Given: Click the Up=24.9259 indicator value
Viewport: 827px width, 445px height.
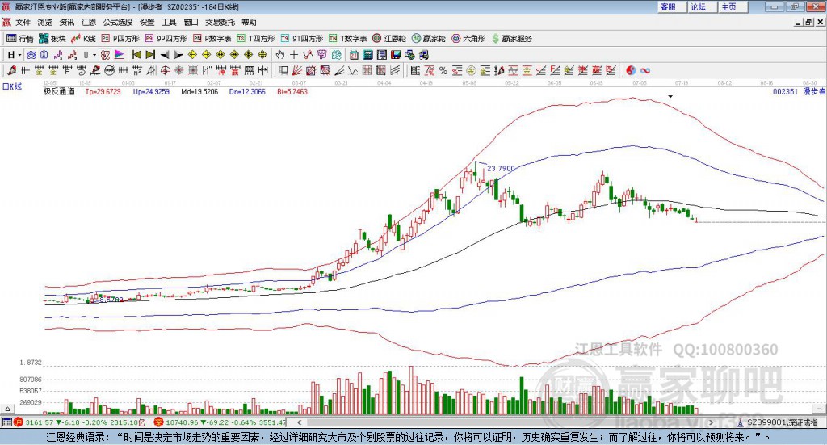Looking at the screenshot, I should coord(151,92).
